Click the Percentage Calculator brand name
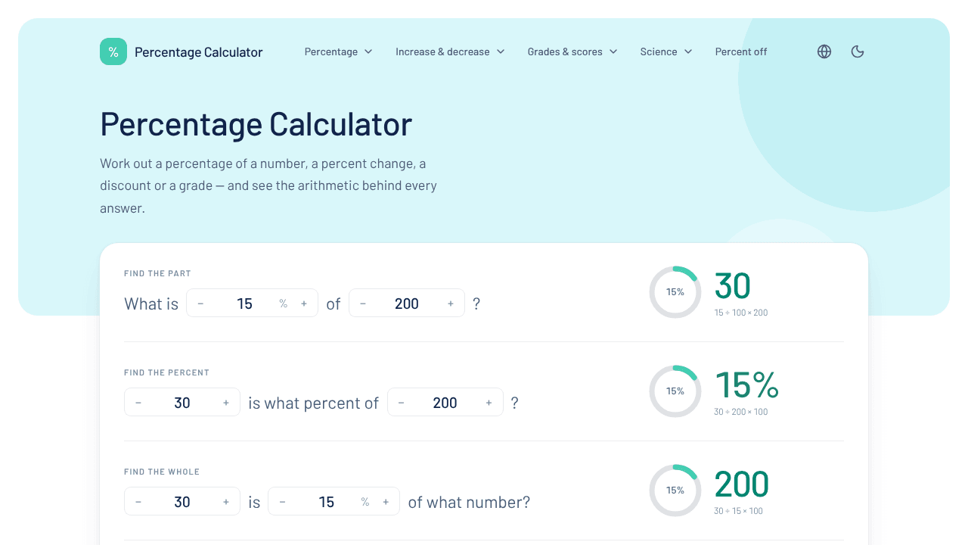The image size is (968, 545). pyautogui.click(x=199, y=52)
